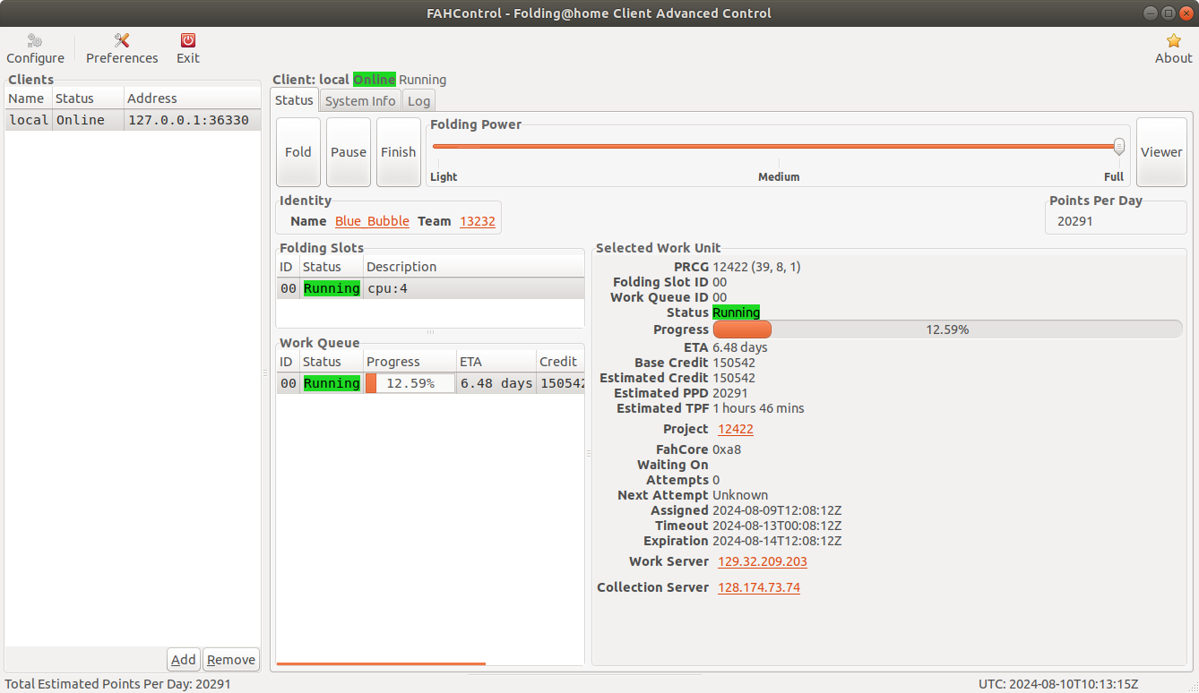Open the Project 12422 link
1199x693 pixels.
736,429
